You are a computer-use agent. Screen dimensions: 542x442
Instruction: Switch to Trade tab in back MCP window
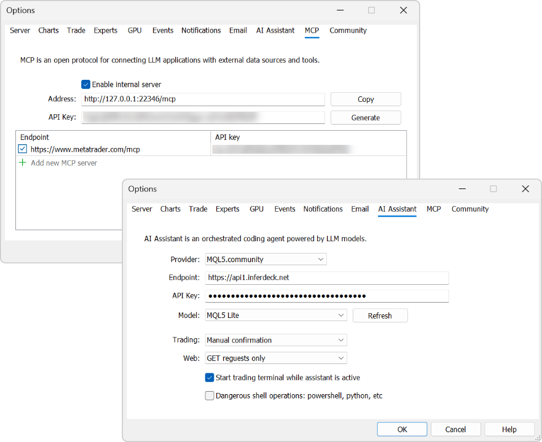click(76, 31)
